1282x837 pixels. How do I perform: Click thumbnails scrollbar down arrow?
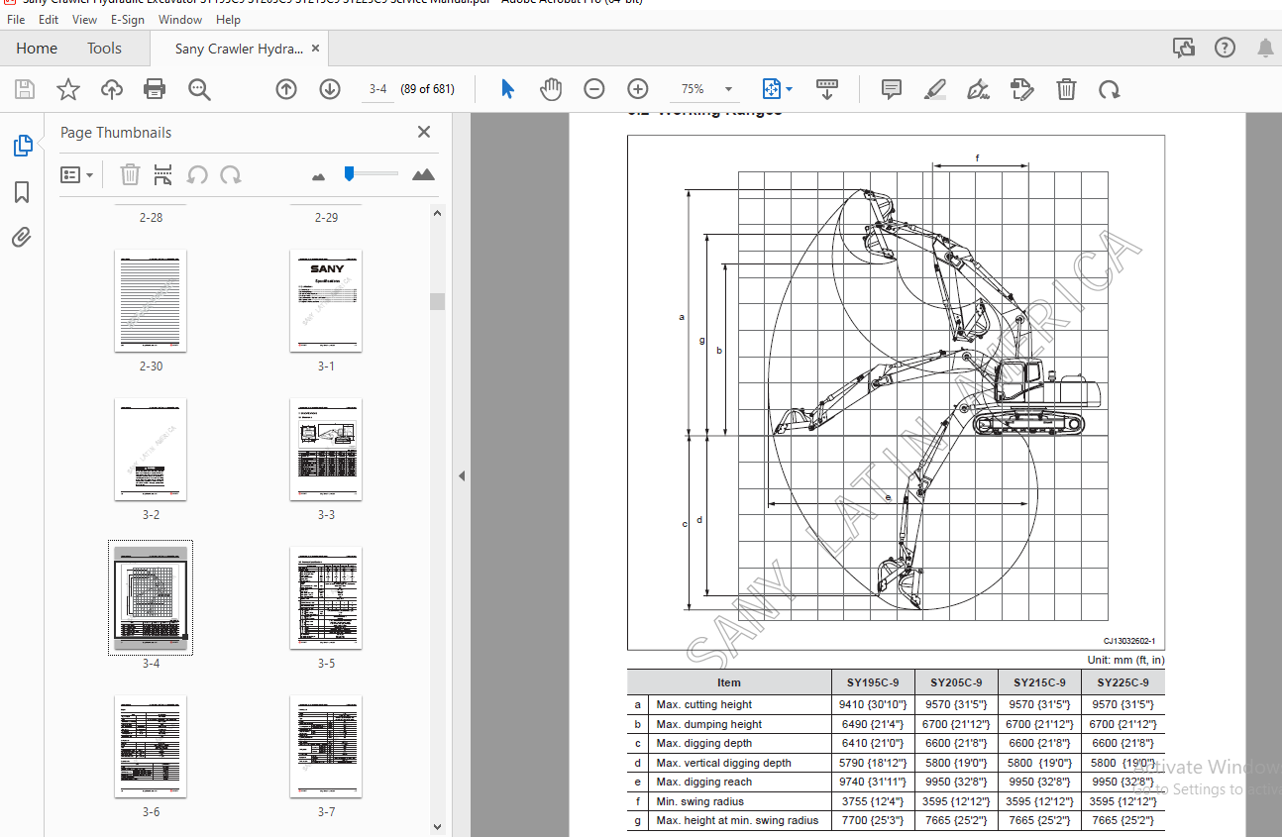[x=437, y=826]
